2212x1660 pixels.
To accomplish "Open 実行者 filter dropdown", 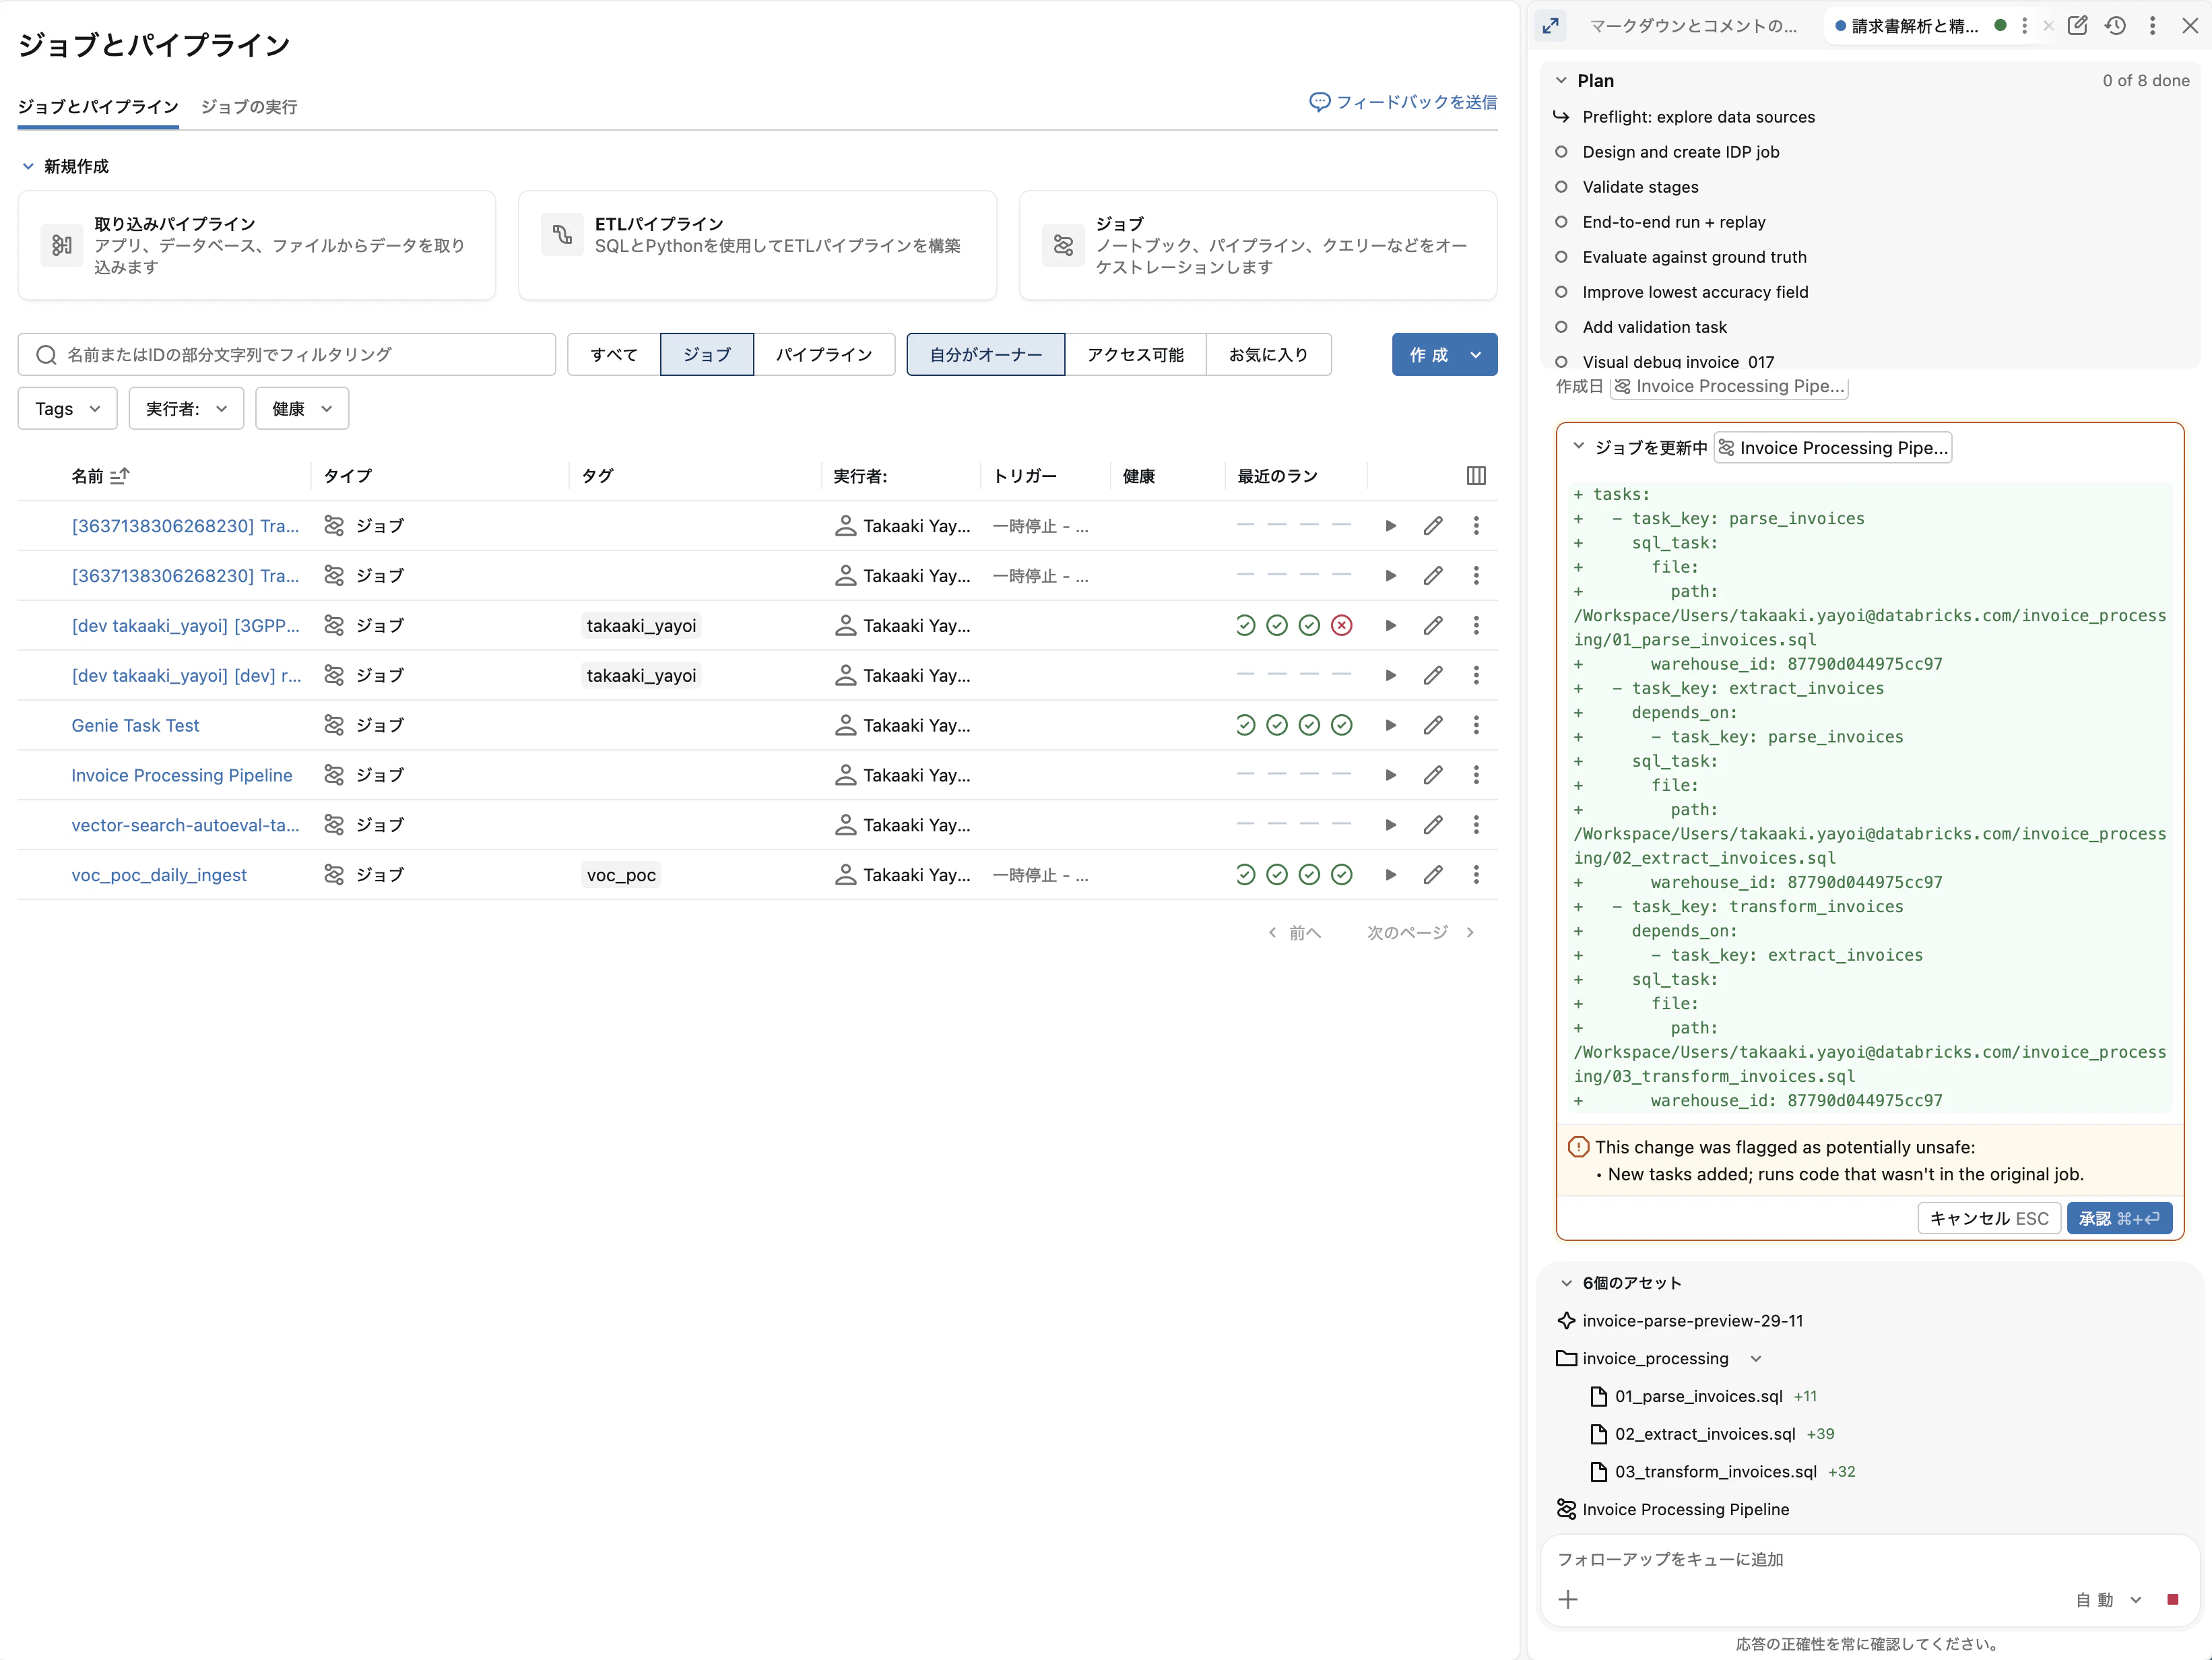I will (186, 409).
